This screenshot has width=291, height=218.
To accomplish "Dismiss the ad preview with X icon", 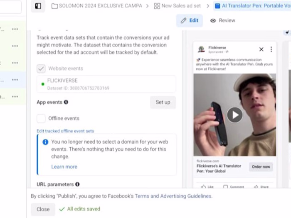I will pyautogui.click(x=261, y=49).
